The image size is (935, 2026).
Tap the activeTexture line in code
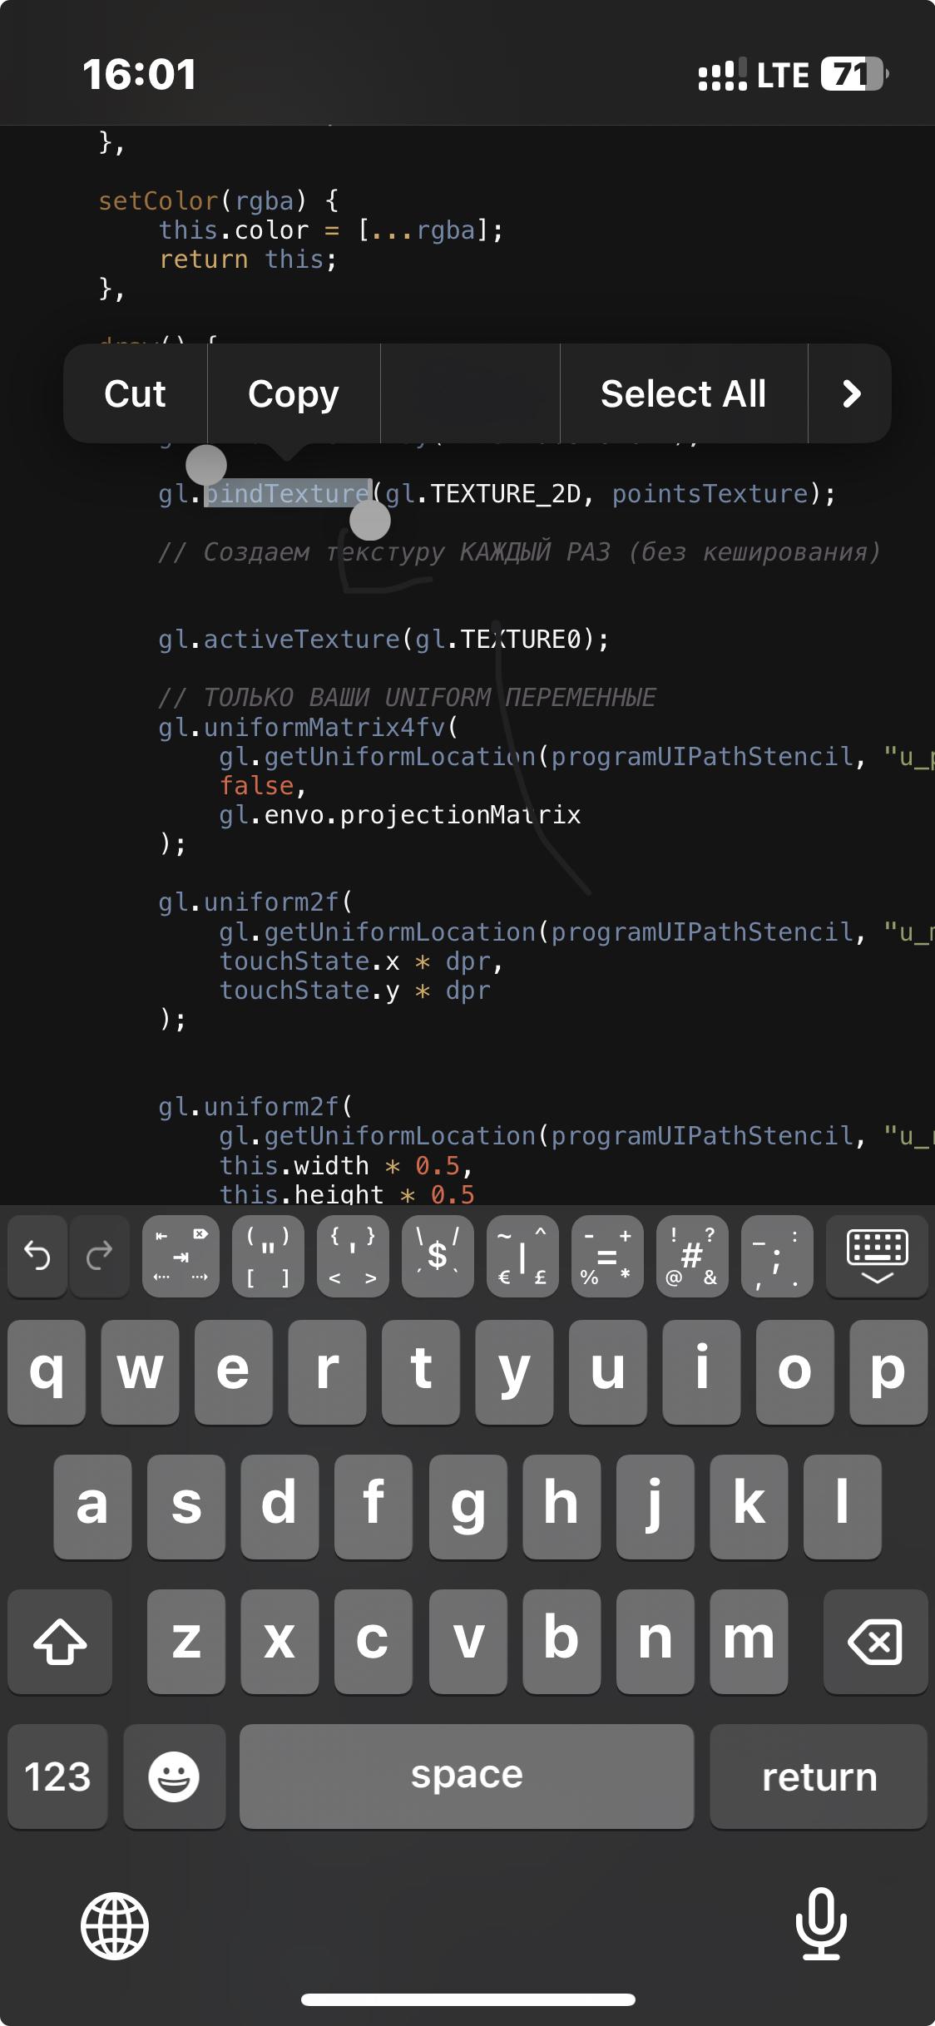click(x=383, y=639)
